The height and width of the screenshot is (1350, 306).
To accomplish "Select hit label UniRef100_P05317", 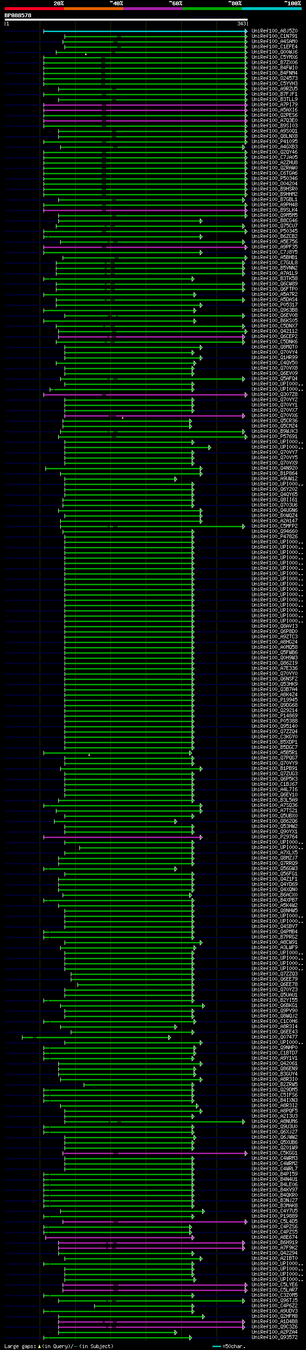I will pyautogui.click(x=274, y=305).
